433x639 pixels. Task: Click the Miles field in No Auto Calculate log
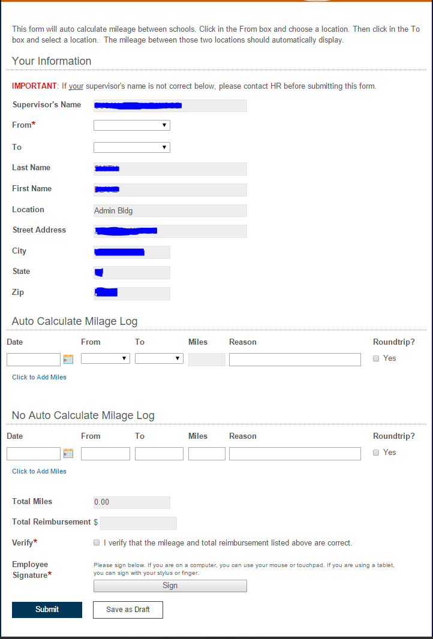click(207, 453)
